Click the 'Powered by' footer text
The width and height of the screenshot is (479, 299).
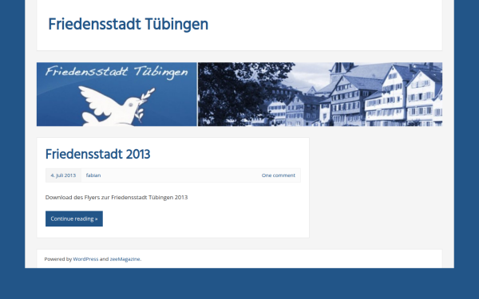[x=58, y=258]
